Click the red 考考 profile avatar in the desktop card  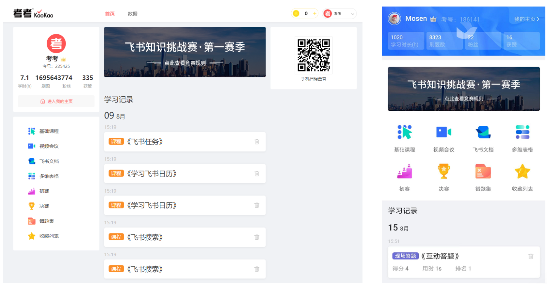click(x=56, y=43)
